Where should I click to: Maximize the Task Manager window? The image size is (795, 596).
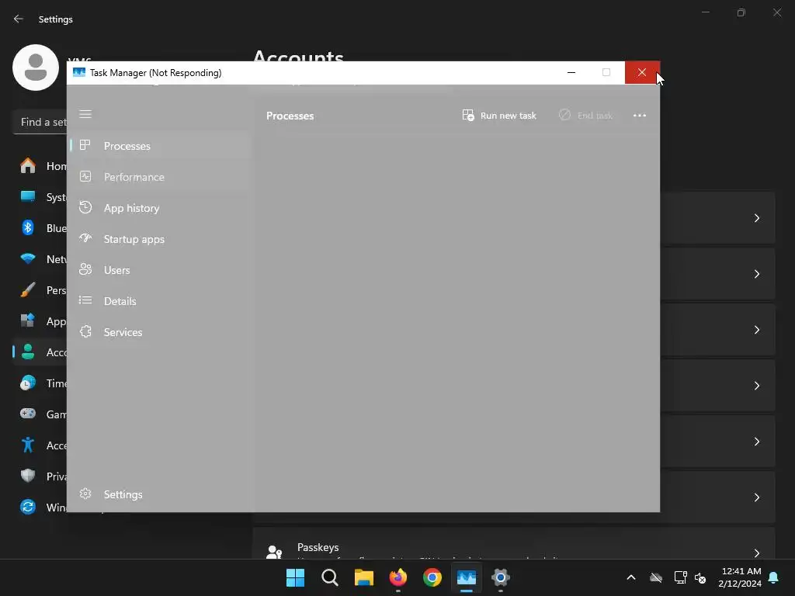(x=606, y=72)
